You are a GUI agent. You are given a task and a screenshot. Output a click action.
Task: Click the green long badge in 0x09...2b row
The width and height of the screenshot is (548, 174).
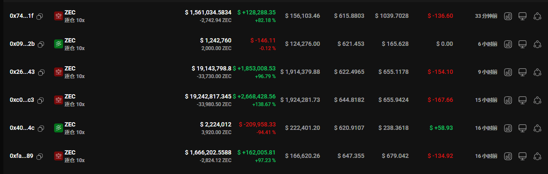tap(58, 44)
